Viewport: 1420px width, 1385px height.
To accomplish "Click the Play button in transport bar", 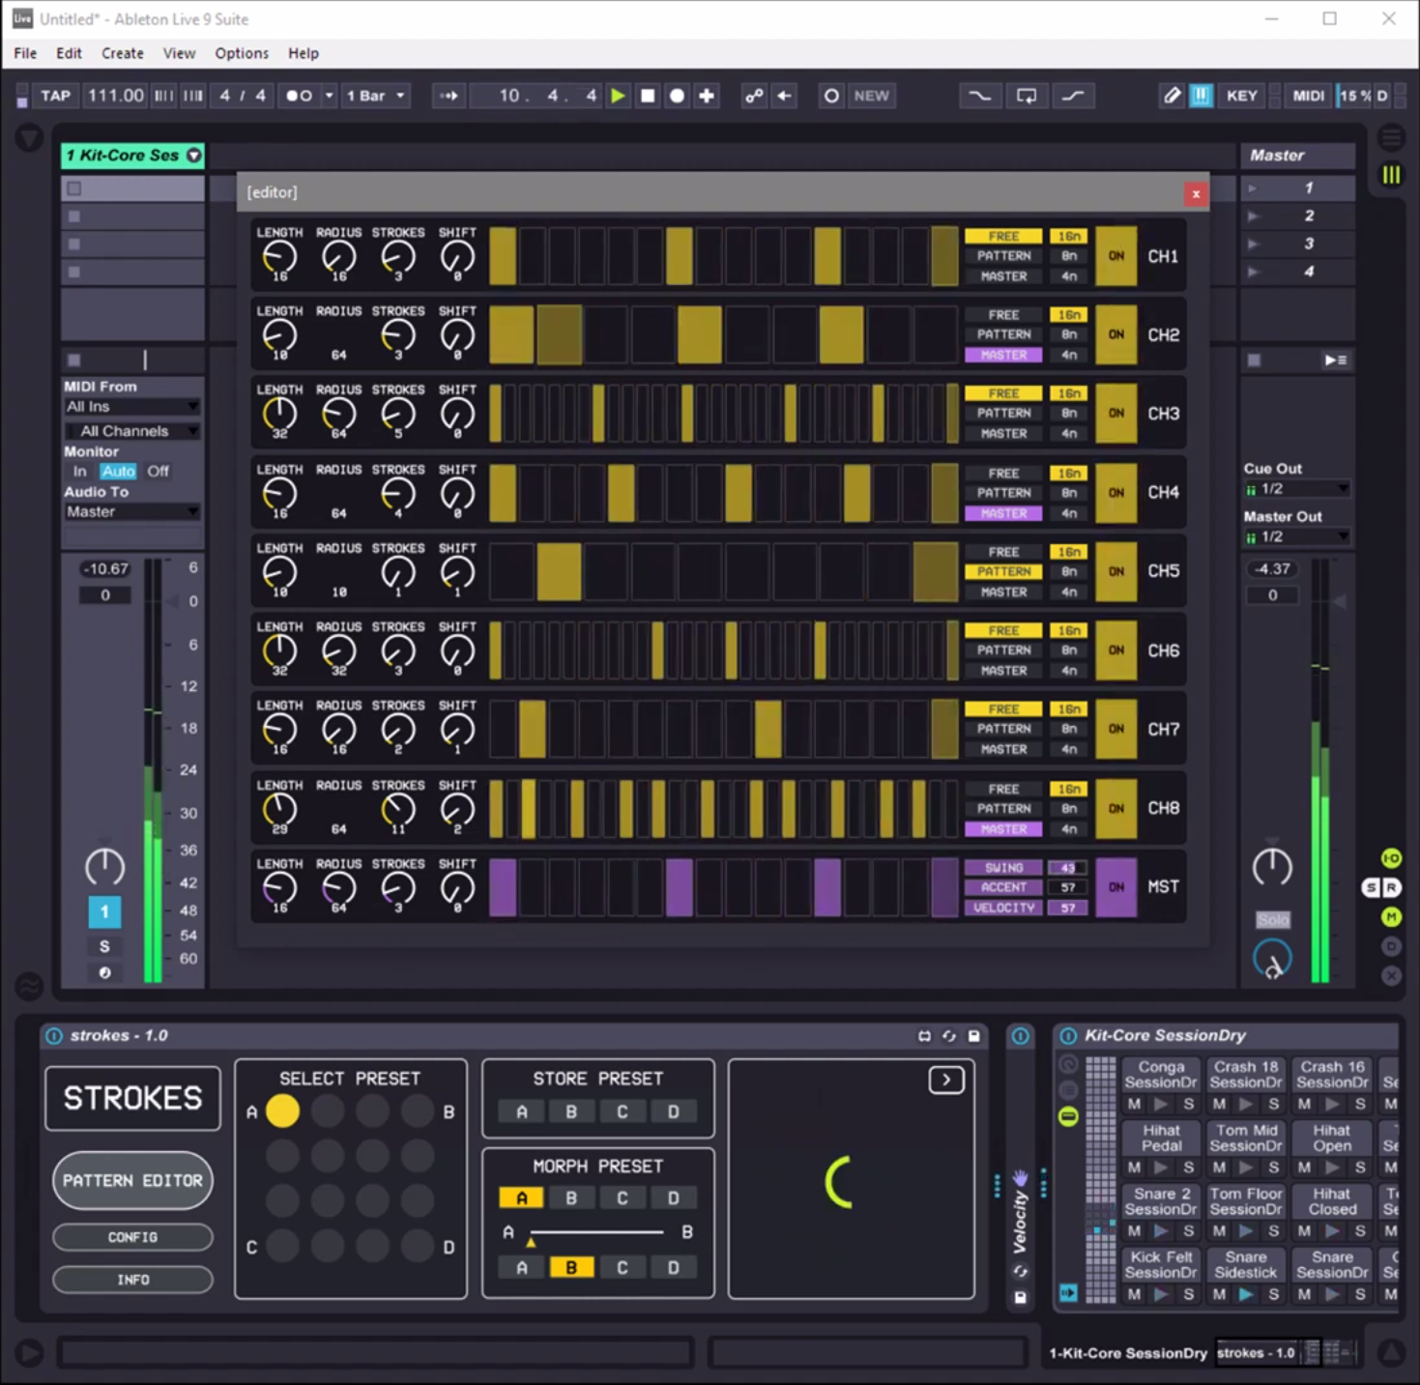I will click(x=618, y=96).
